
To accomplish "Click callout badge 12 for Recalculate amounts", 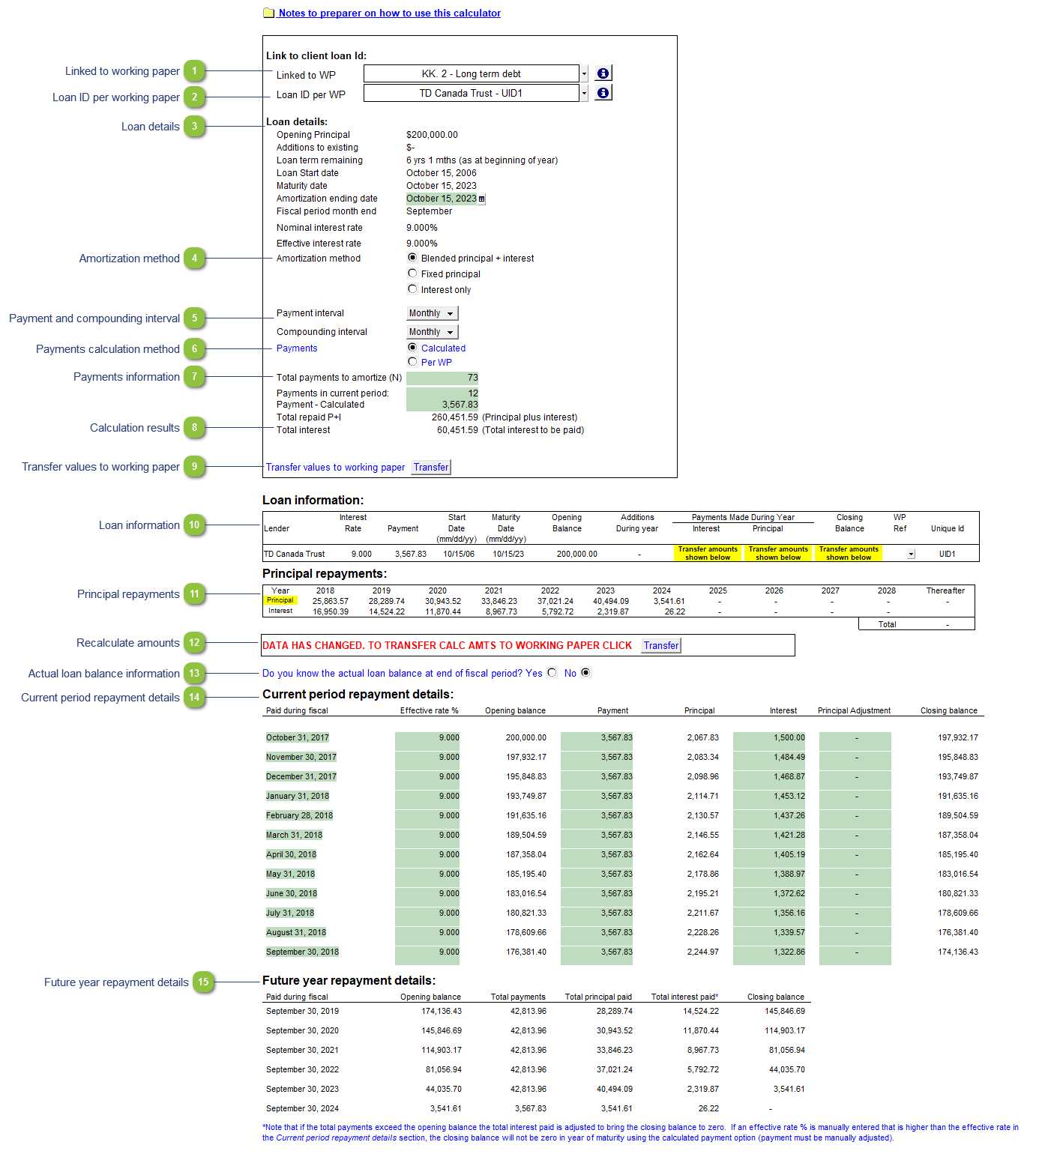I will tap(194, 642).
